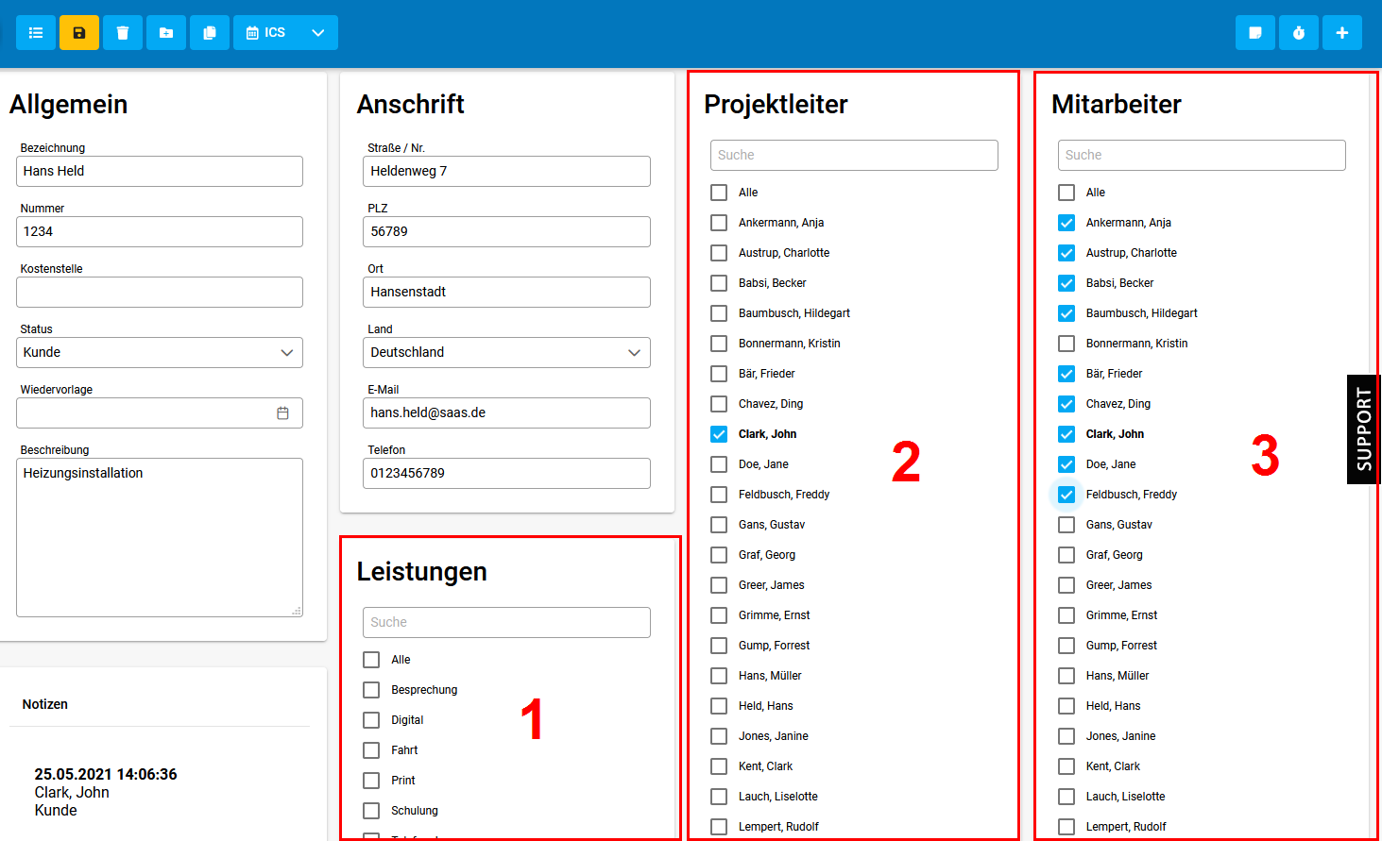Start the stopwatch timer icon

(x=1299, y=33)
